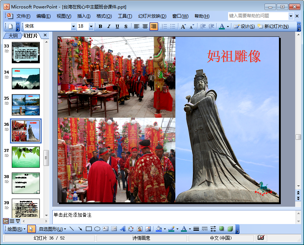Toggle bulleted list

(x=172, y=26)
